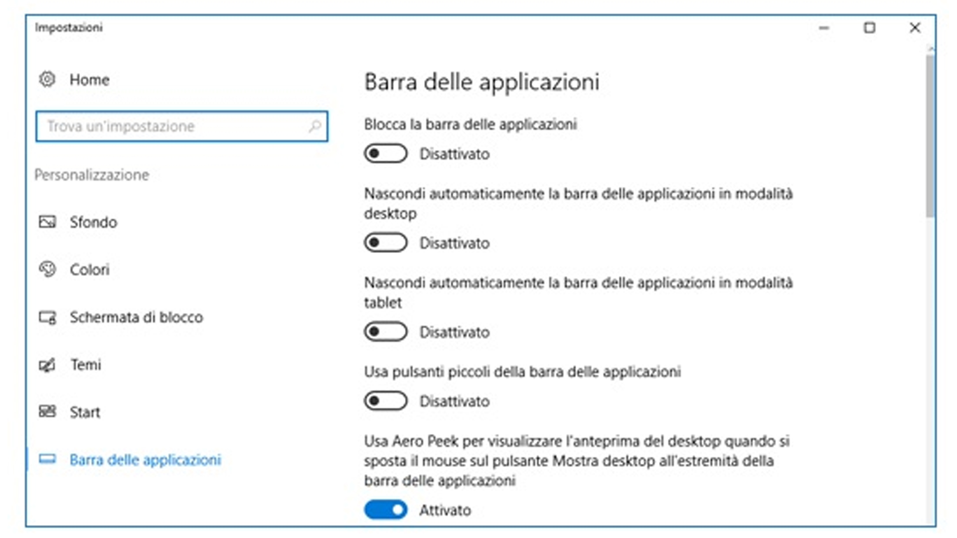Disable the Aero Peek toggle
Viewport: 957px width, 538px height.
(x=385, y=510)
